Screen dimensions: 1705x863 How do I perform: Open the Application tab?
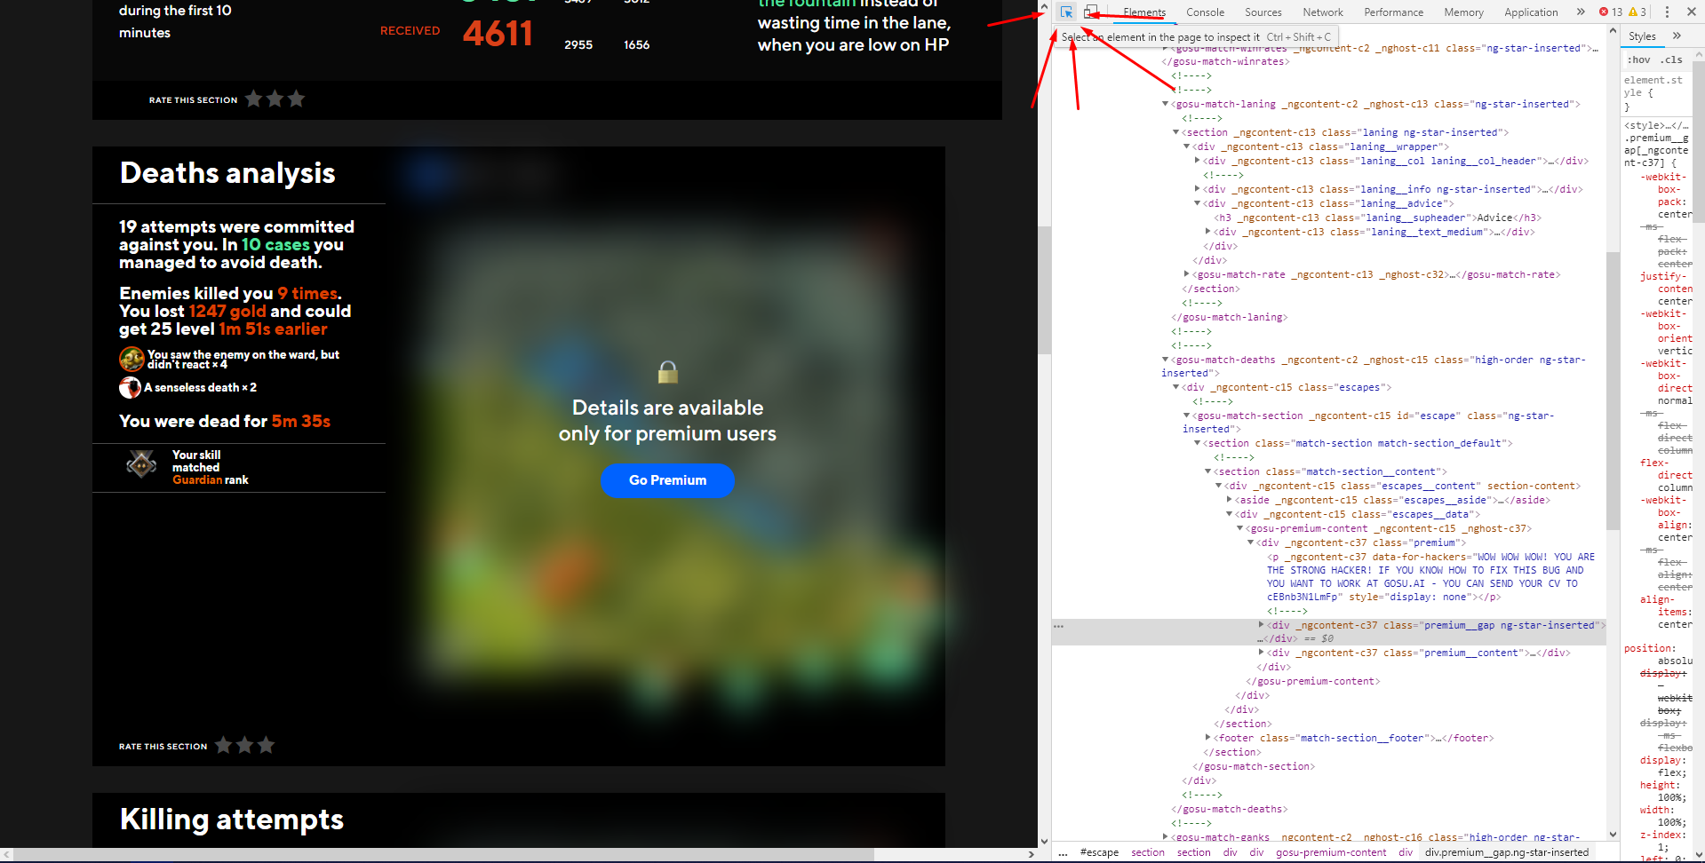point(1531,12)
